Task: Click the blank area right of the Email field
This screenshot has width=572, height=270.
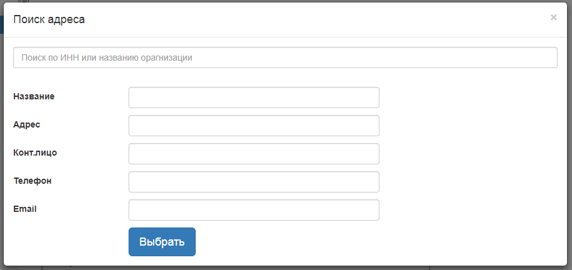Action: pyautogui.click(x=470, y=210)
